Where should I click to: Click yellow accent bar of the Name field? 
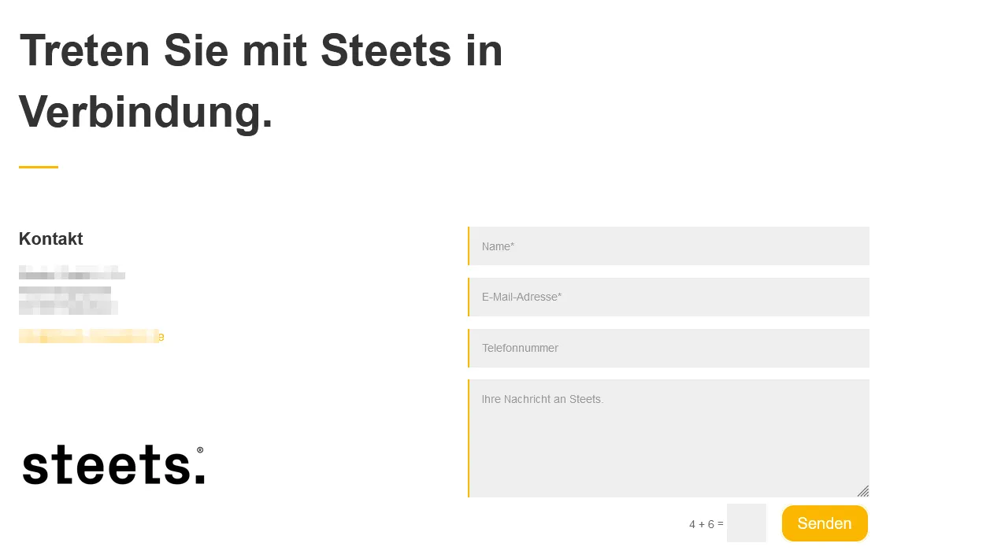[469, 246]
